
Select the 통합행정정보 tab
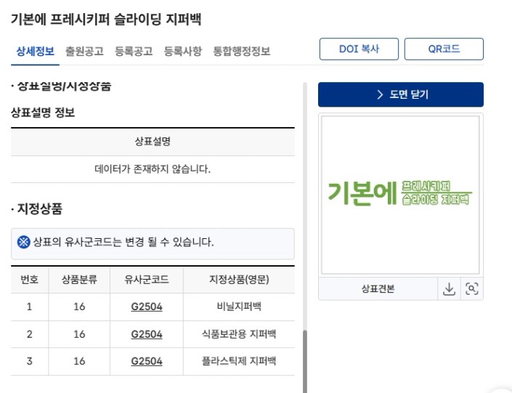coord(242,52)
